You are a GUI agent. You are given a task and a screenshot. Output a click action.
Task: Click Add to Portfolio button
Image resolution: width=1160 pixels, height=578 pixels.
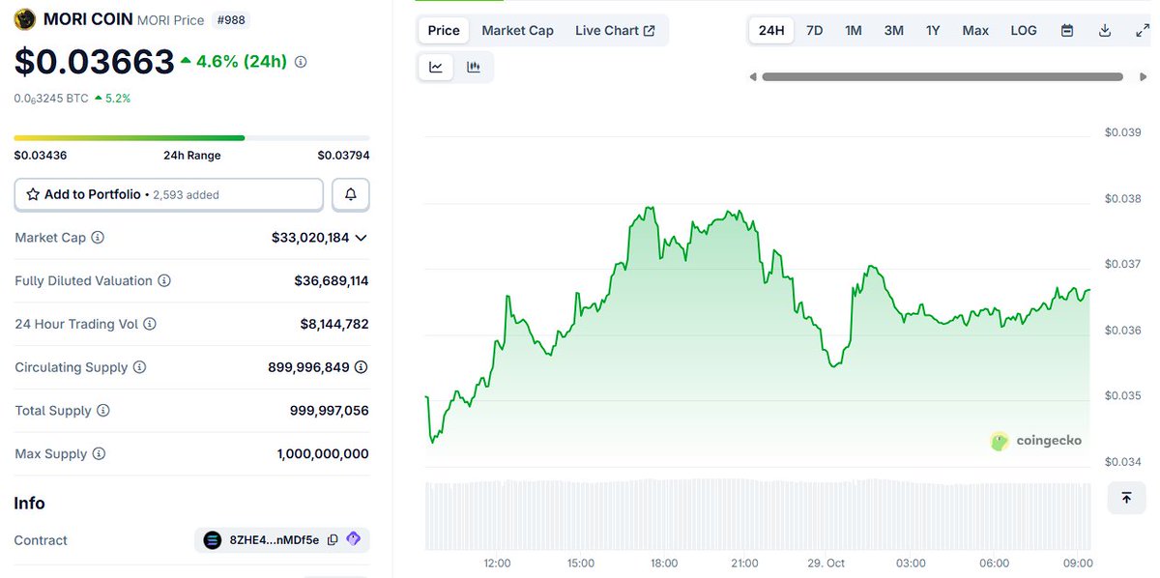(169, 194)
